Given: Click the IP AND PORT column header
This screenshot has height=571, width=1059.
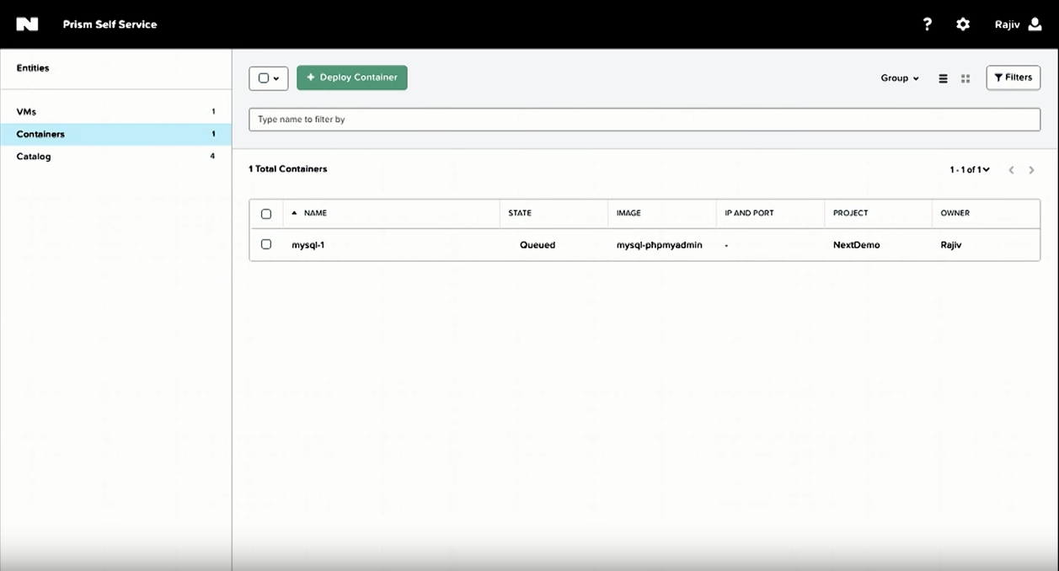Looking at the screenshot, I should (749, 213).
